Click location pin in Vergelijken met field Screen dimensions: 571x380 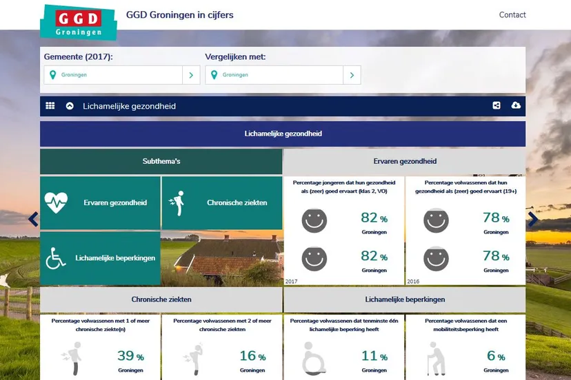point(214,75)
